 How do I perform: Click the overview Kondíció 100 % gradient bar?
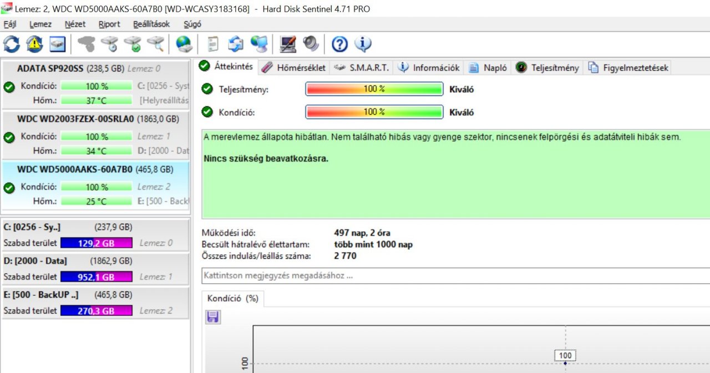[374, 112]
